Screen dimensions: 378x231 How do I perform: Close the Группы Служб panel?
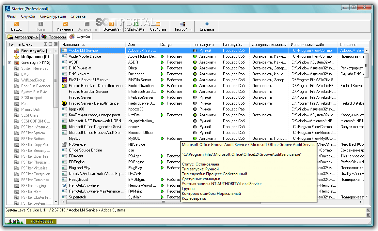click(x=55, y=44)
